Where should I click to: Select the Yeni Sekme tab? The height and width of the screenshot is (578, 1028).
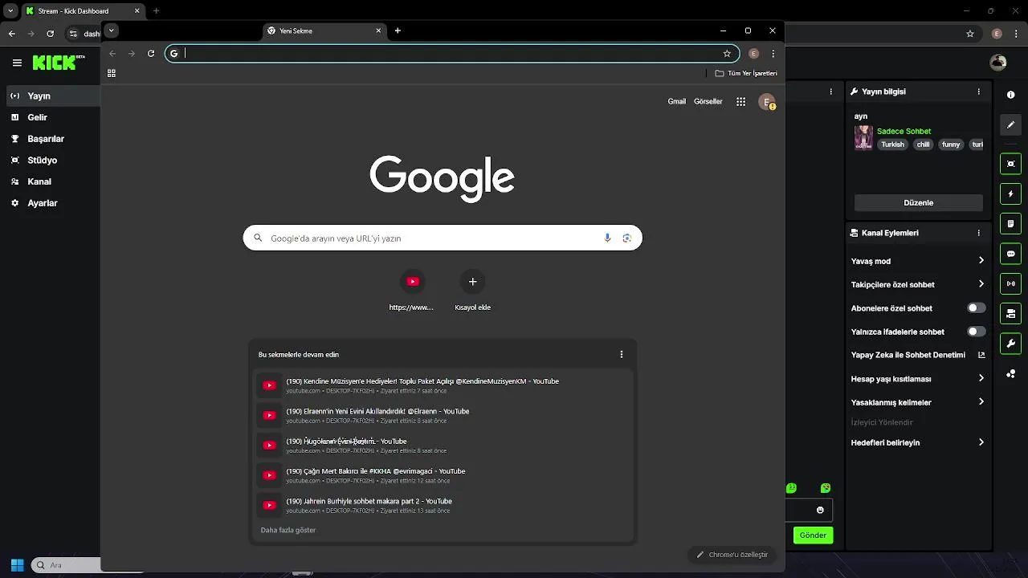pyautogui.click(x=325, y=31)
